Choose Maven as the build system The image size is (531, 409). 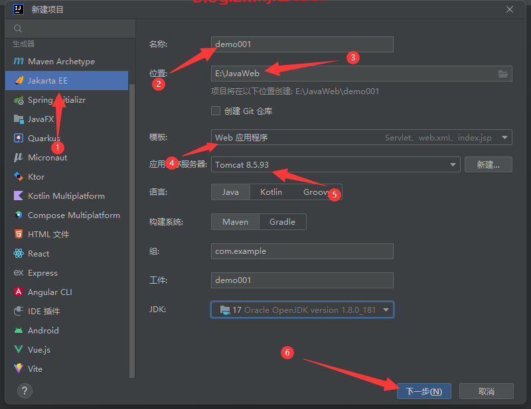coord(236,222)
